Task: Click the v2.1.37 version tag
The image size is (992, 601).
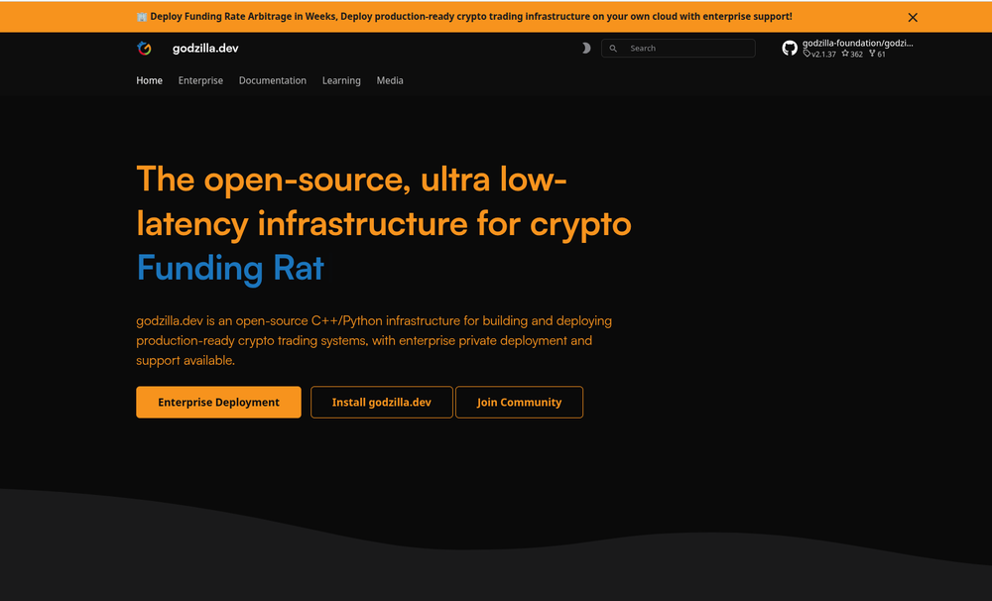Action: coord(820,54)
